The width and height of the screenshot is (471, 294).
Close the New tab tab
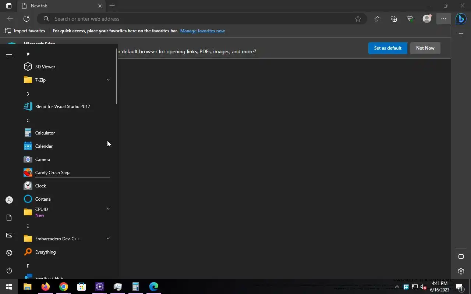[x=100, y=6]
